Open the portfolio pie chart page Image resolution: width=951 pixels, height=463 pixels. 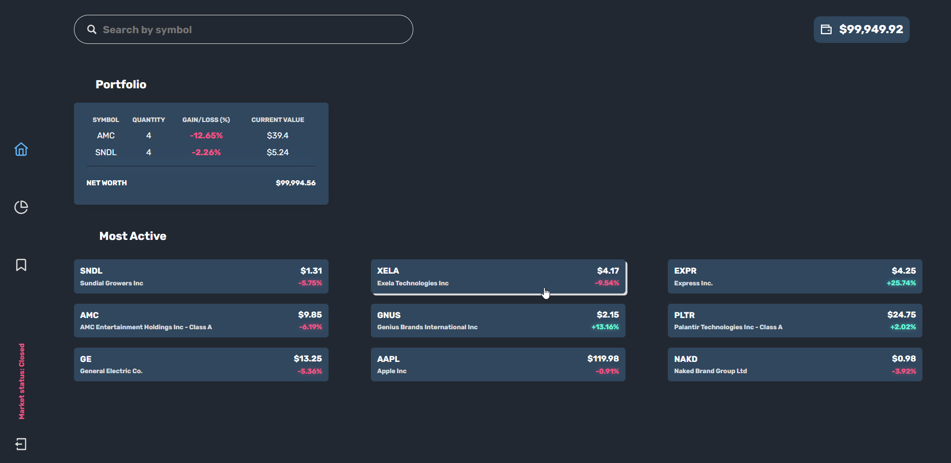pos(21,207)
